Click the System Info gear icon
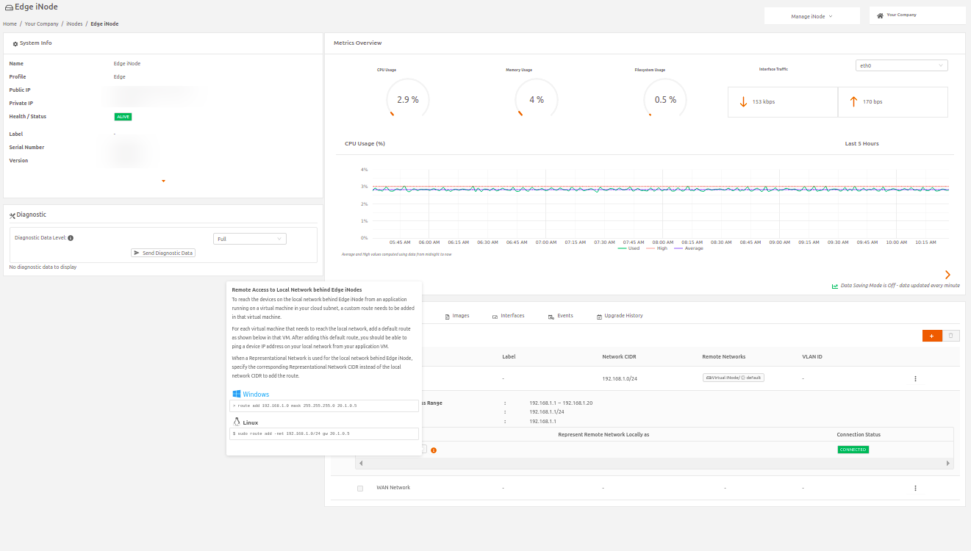971x551 pixels. tap(15, 44)
